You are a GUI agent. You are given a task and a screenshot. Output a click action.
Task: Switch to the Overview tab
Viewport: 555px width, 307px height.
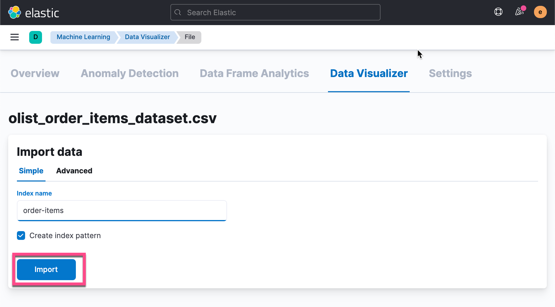tap(35, 74)
